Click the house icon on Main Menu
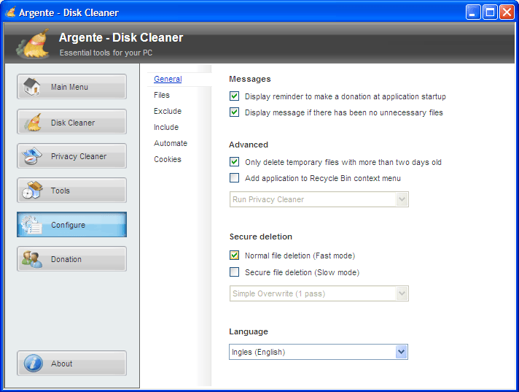This screenshot has width=519, height=392. (x=32, y=87)
